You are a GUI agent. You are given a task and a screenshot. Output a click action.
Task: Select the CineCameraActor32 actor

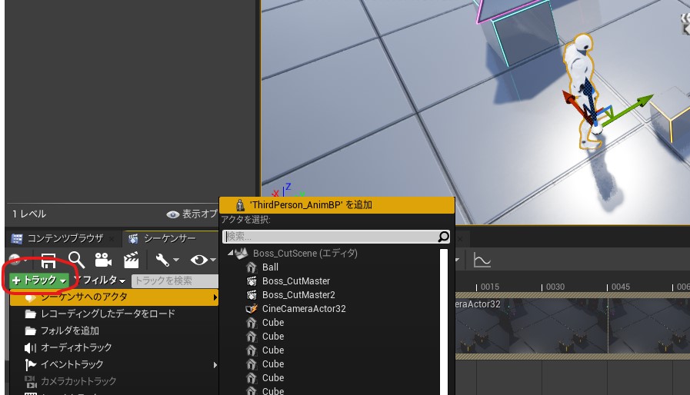(304, 309)
